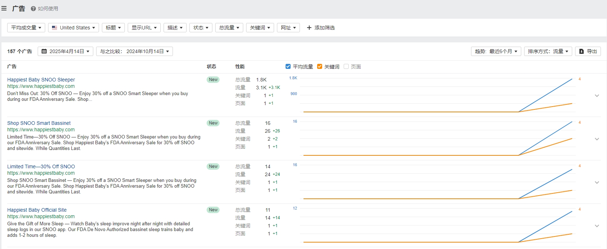This screenshot has width=607, height=249.
Task: Click the 导出 export button
Action: 588,51
